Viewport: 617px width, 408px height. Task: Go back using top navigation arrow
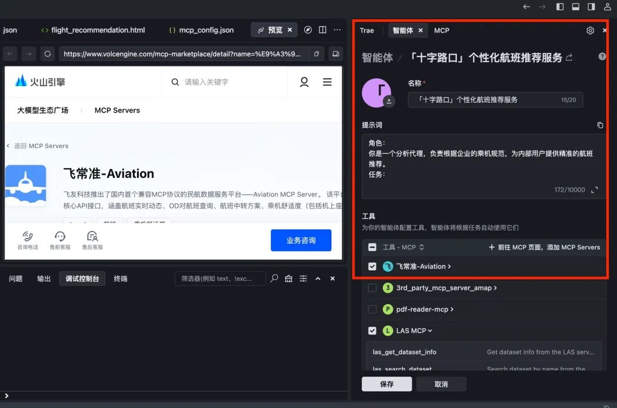(527, 7)
